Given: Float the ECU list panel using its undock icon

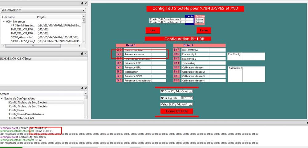Looking at the screenshot, I should (x=82, y=3).
